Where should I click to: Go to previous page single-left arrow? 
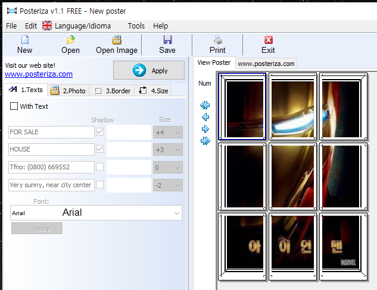[x=205, y=117]
